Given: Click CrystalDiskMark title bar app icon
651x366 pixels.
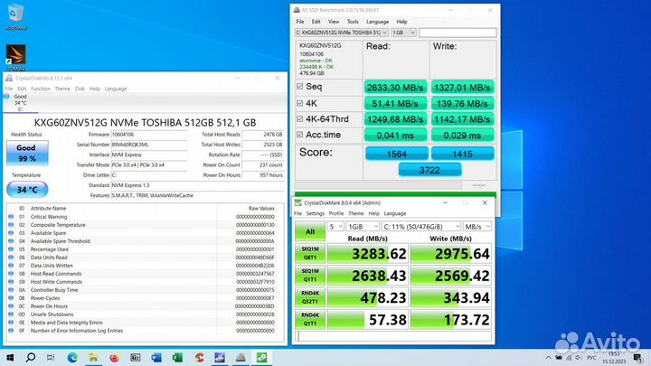Looking at the screenshot, I should click(297, 202).
